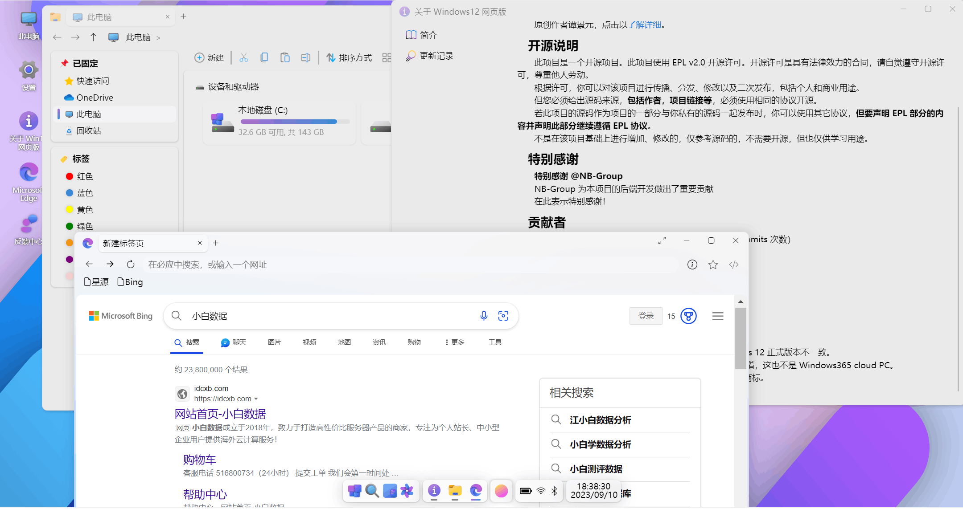Screen dimensions: 963x509
Task: Click the Bing voice search microphone
Action: [x=484, y=316]
